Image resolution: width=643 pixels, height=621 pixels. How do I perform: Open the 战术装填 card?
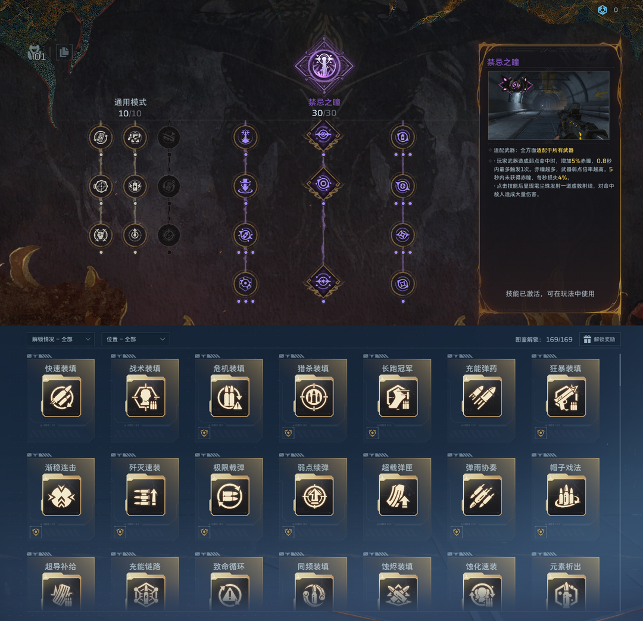coord(145,399)
